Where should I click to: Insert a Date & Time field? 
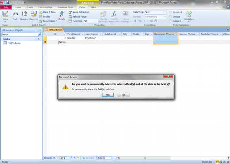[x=47, y=12]
